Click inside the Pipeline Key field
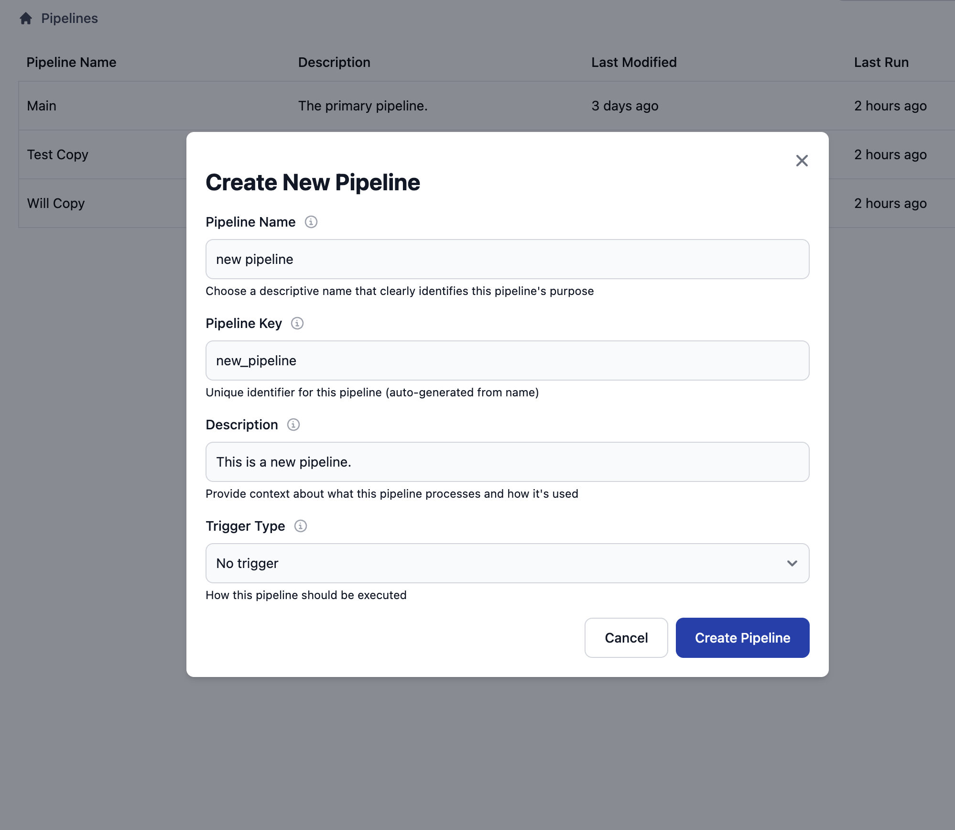The width and height of the screenshot is (955, 830). pyautogui.click(x=507, y=360)
